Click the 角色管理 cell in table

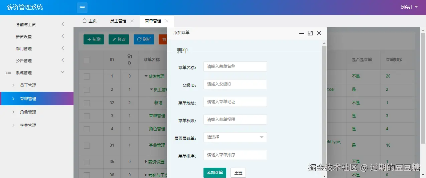coord(157,129)
